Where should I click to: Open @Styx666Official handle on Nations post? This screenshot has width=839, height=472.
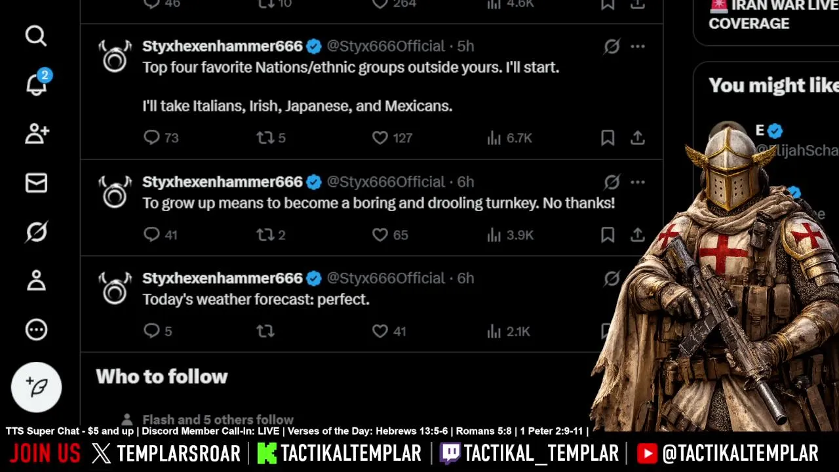[385, 47]
